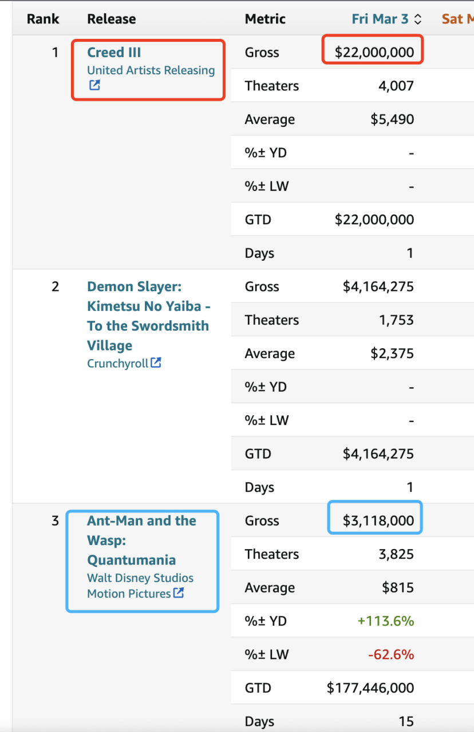The width and height of the screenshot is (474, 732).
Task: Select Creed III gross value $22,000,000
Action: 374,53
